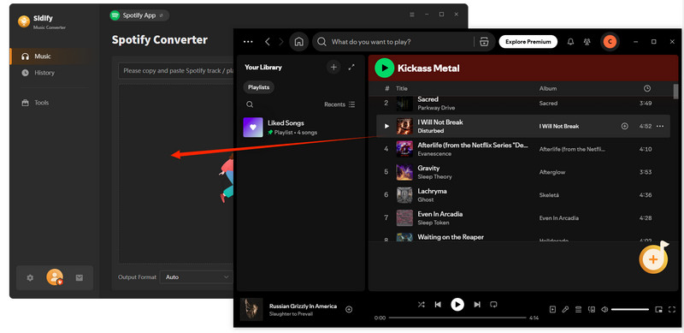This screenshot has height=333, width=684.
Task: Open the Browse icon in search bar
Action: 484,42
